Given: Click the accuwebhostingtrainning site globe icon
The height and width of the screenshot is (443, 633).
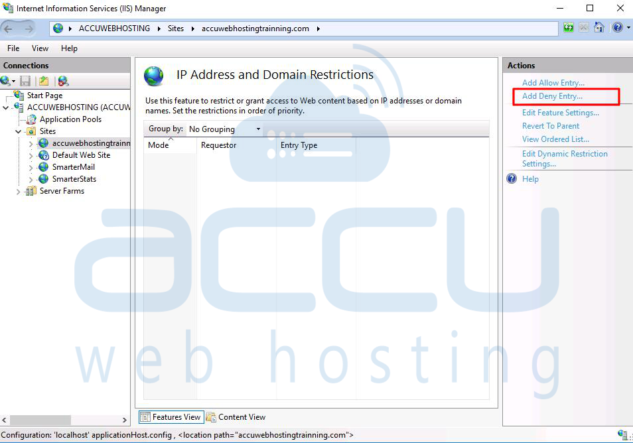Looking at the screenshot, I should pyautogui.click(x=44, y=143).
